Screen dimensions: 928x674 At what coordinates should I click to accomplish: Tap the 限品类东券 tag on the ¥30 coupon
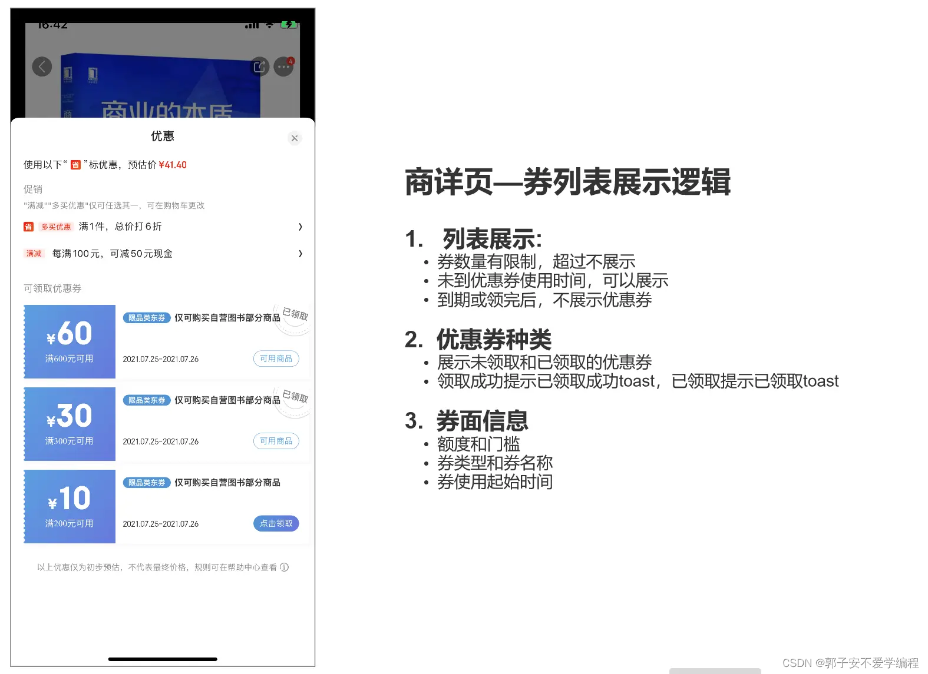[147, 400]
